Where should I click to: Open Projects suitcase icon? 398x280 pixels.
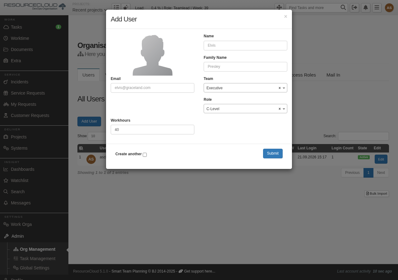(x=6, y=137)
